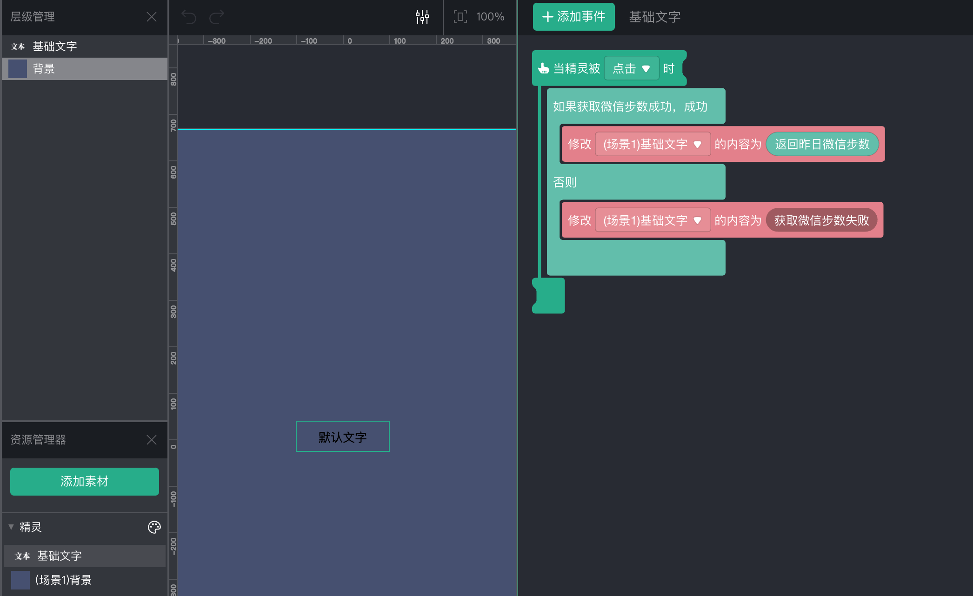Click the 添加素材 button
The height and width of the screenshot is (596, 973).
coord(85,482)
